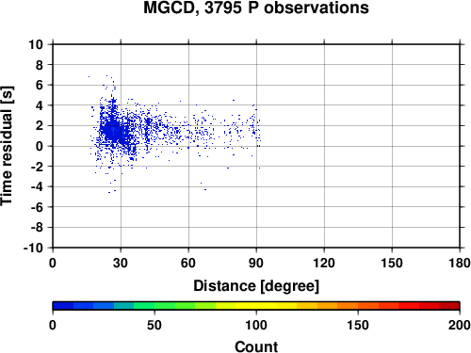Click the plot title 'MGCD, 3795 P observations'

point(256,8)
